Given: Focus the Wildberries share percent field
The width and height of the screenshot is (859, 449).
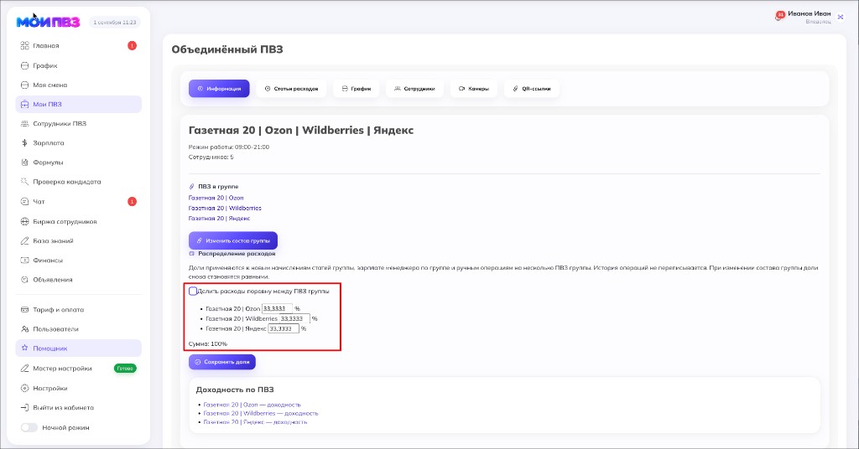Looking at the screenshot, I should (x=294, y=318).
